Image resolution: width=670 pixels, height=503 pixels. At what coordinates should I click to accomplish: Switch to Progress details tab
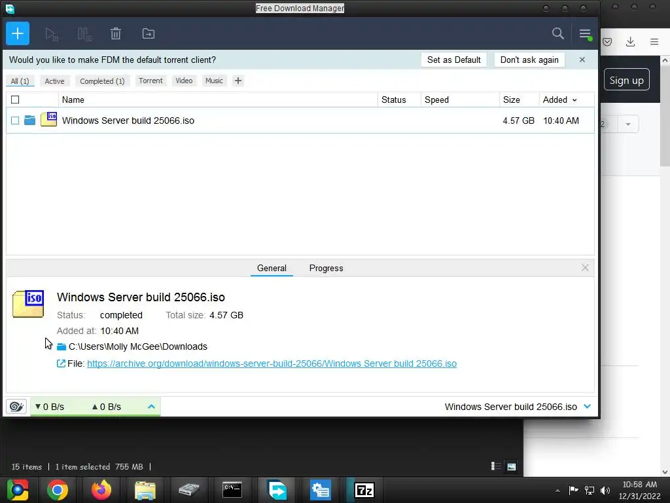click(x=326, y=268)
